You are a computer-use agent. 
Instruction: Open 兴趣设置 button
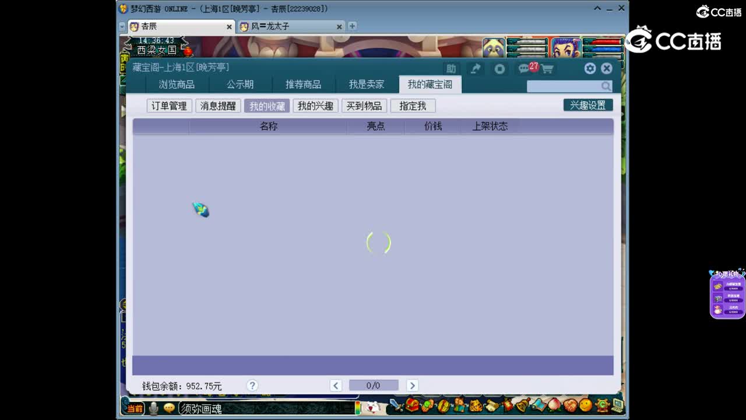(588, 105)
